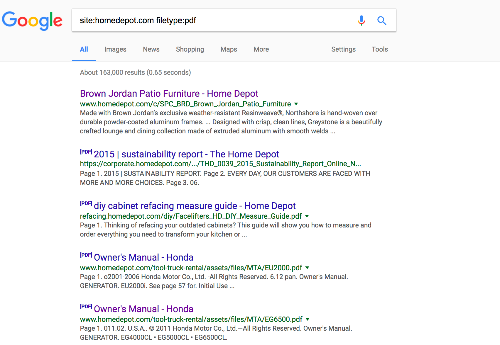Open the search Tools menu
The image size is (500, 345).
[380, 49]
